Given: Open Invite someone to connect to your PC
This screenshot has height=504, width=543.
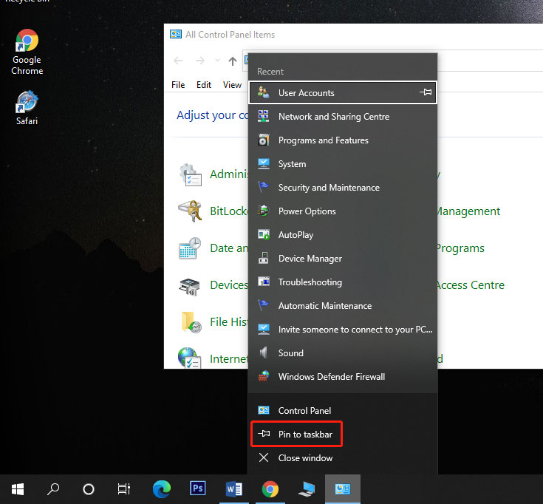Looking at the screenshot, I should [343, 330].
